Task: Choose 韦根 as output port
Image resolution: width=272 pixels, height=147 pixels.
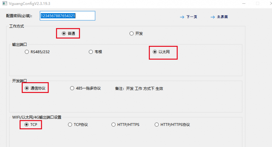Action: click(91, 52)
